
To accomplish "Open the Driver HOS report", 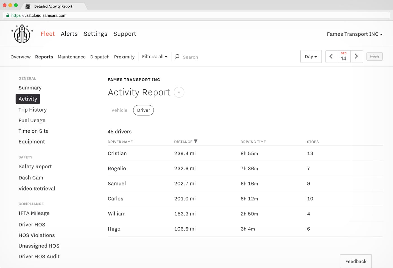I will pyautogui.click(x=32, y=224).
